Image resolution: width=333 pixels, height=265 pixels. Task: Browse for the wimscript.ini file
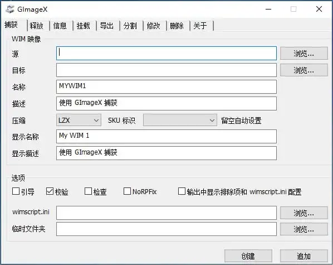pos(304,213)
